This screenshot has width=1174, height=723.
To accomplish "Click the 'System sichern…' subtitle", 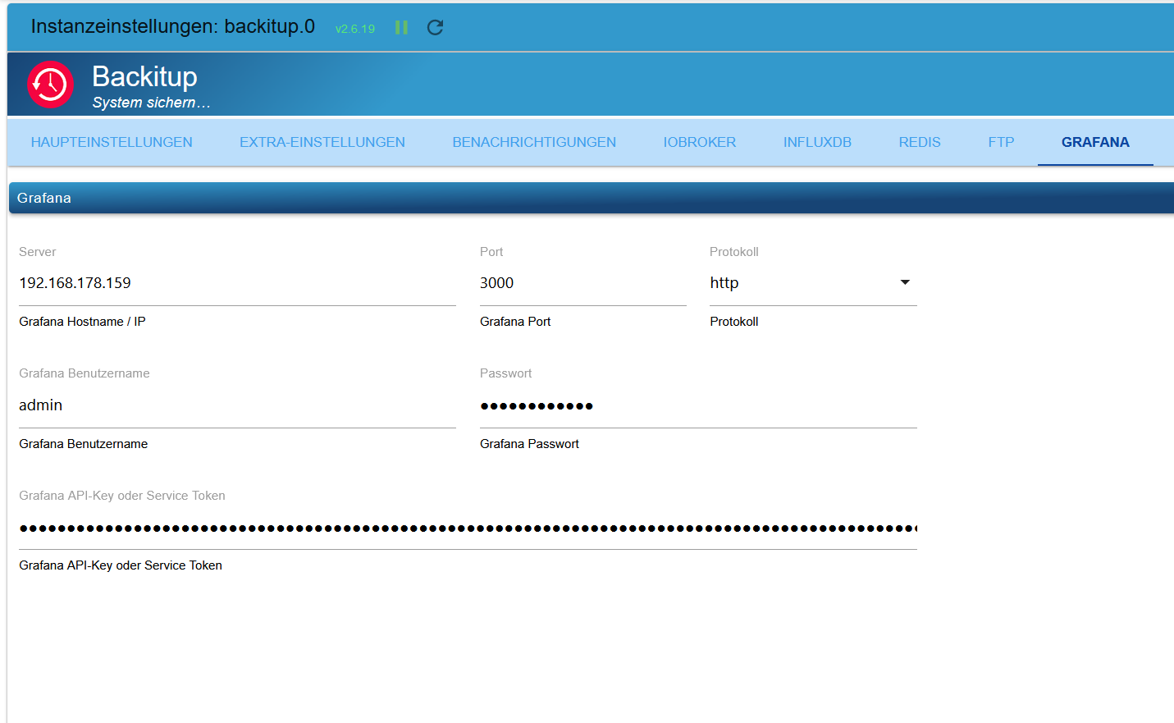I will 151,103.
